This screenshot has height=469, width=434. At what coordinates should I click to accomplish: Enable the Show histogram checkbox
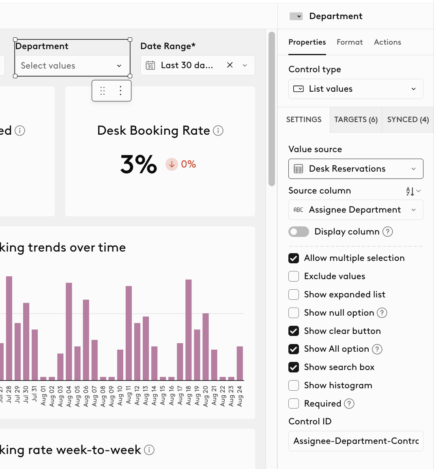pos(294,385)
